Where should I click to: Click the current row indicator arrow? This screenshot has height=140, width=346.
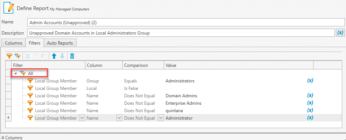click(x=8, y=118)
